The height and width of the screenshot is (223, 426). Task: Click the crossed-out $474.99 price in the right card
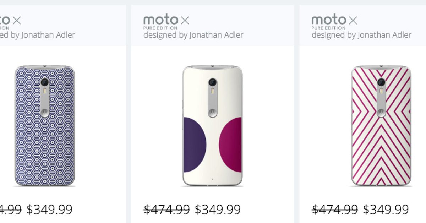coord(335,210)
